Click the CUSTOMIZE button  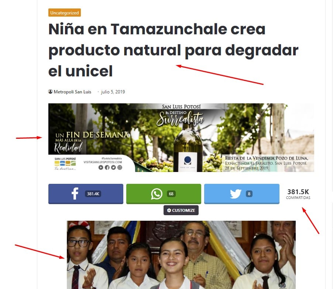pos(181,210)
